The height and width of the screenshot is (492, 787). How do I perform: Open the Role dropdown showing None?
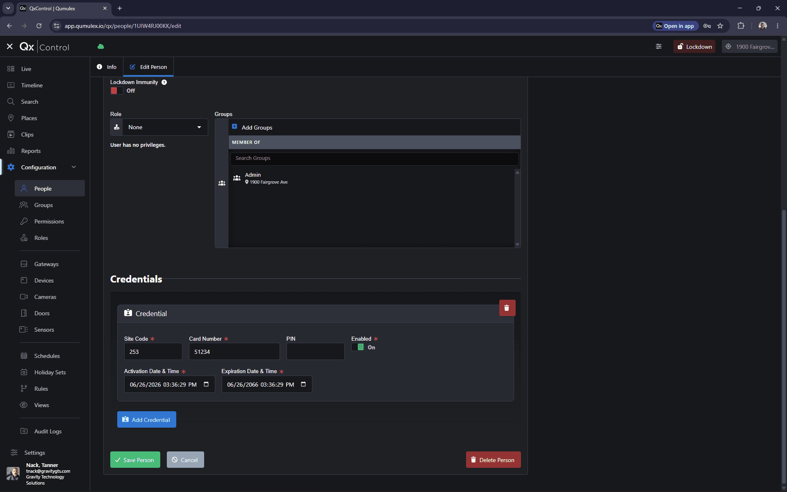pyautogui.click(x=159, y=128)
